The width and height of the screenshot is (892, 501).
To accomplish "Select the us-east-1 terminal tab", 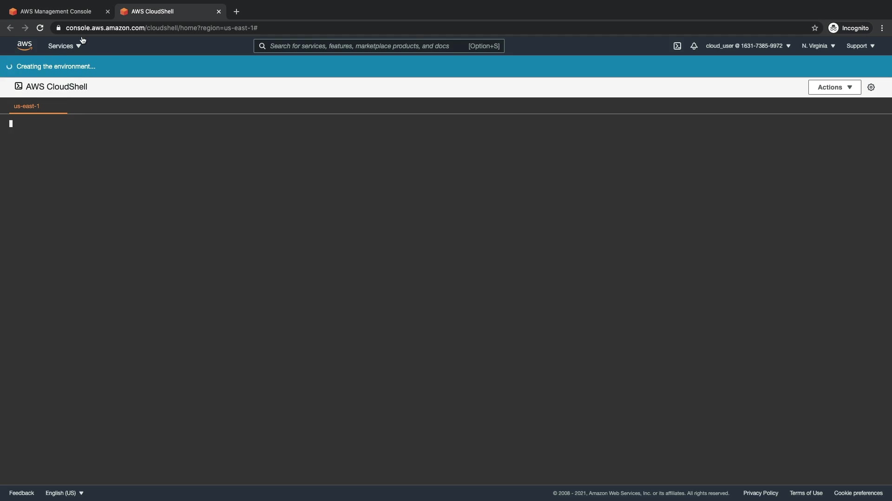I will click(x=27, y=106).
